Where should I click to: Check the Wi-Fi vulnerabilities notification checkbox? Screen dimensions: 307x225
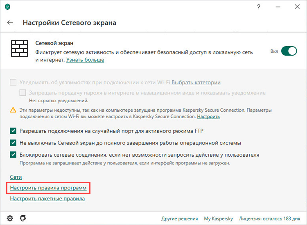pyautogui.click(x=13, y=82)
